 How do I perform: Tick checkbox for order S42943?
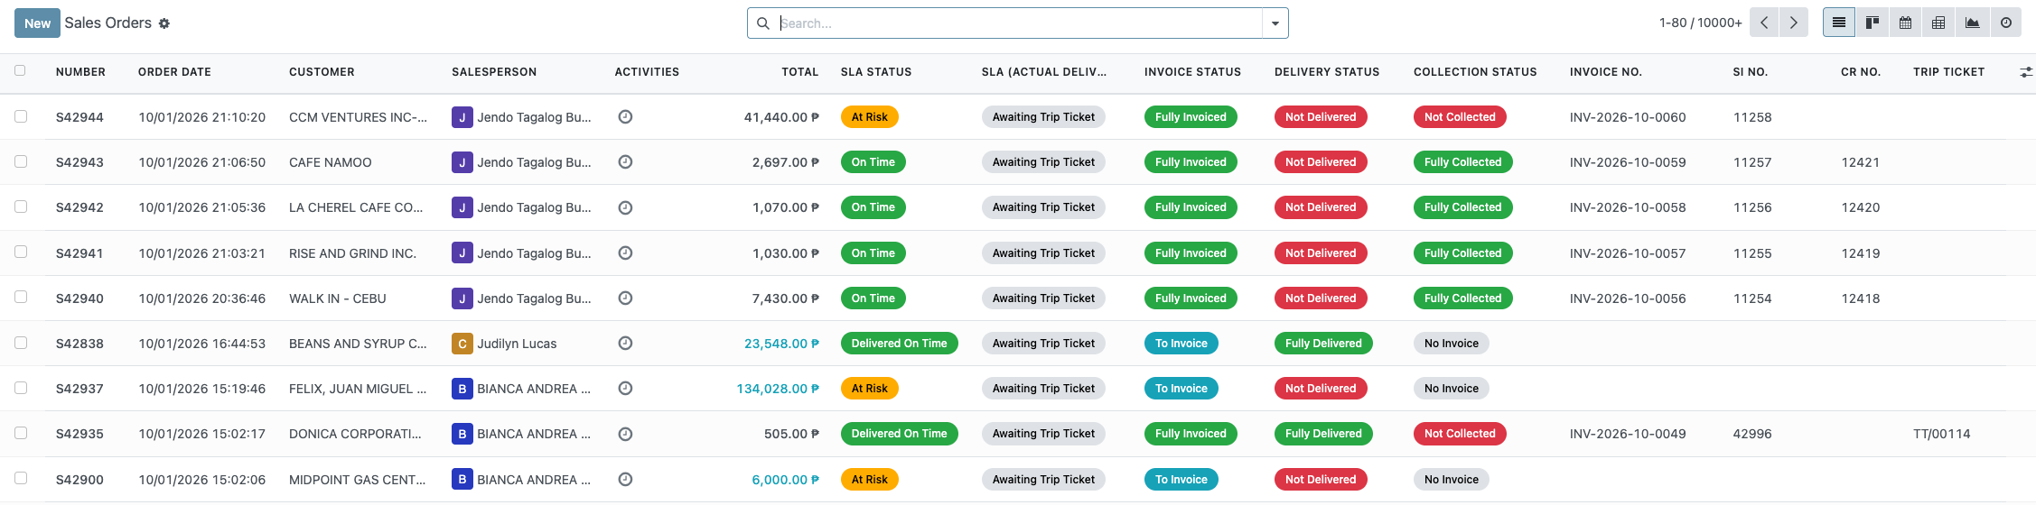[21, 161]
